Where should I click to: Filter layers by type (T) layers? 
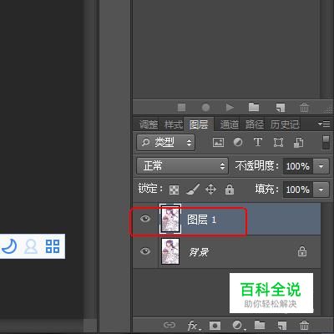tap(258, 142)
